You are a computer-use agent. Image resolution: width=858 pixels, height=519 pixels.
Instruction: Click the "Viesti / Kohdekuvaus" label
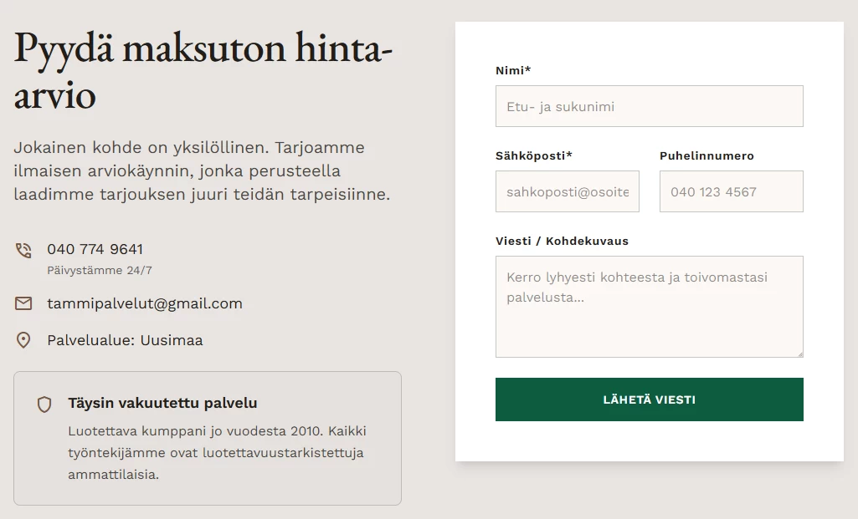click(562, 241)
